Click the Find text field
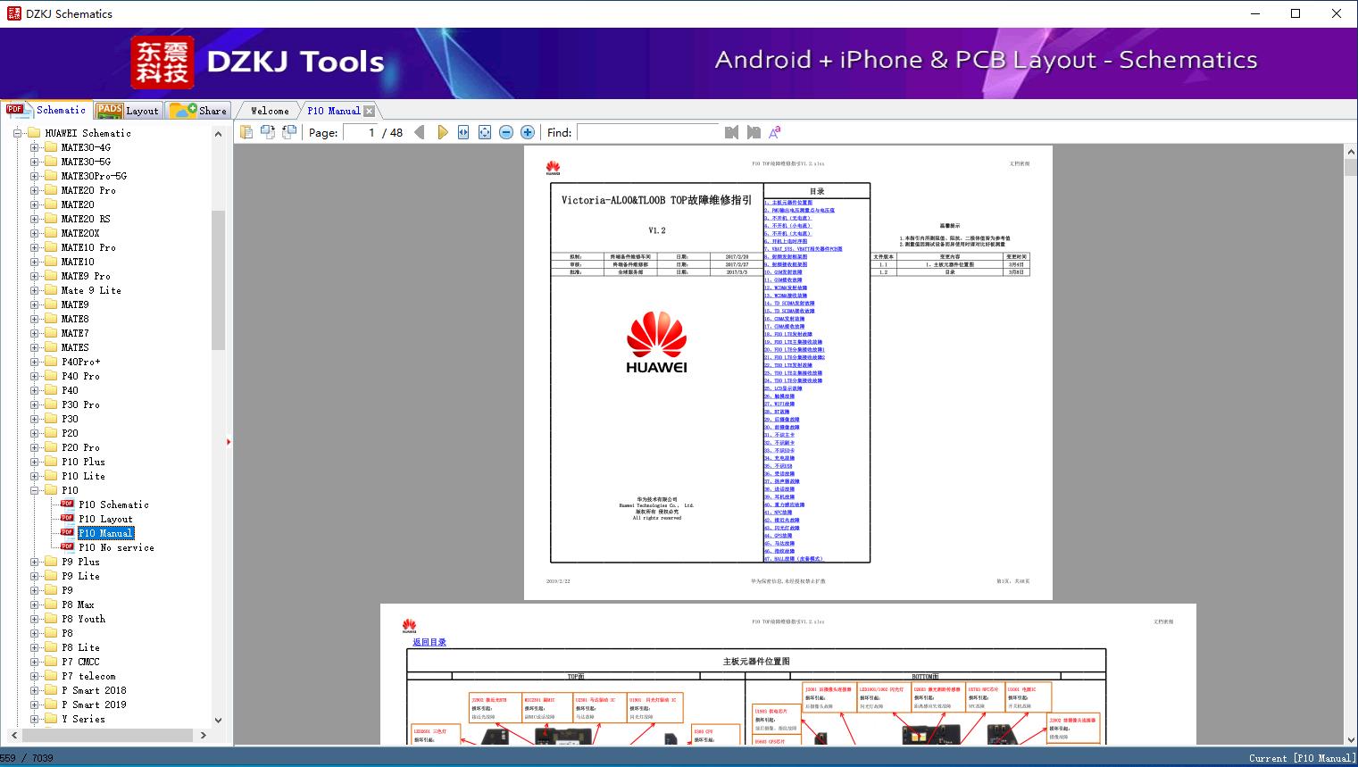 [647, 132]
